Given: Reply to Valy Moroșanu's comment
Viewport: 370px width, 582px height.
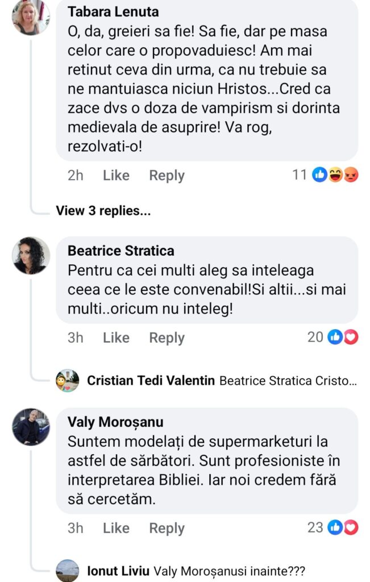Looking at the screenshot, I should [x=167, y=527].
